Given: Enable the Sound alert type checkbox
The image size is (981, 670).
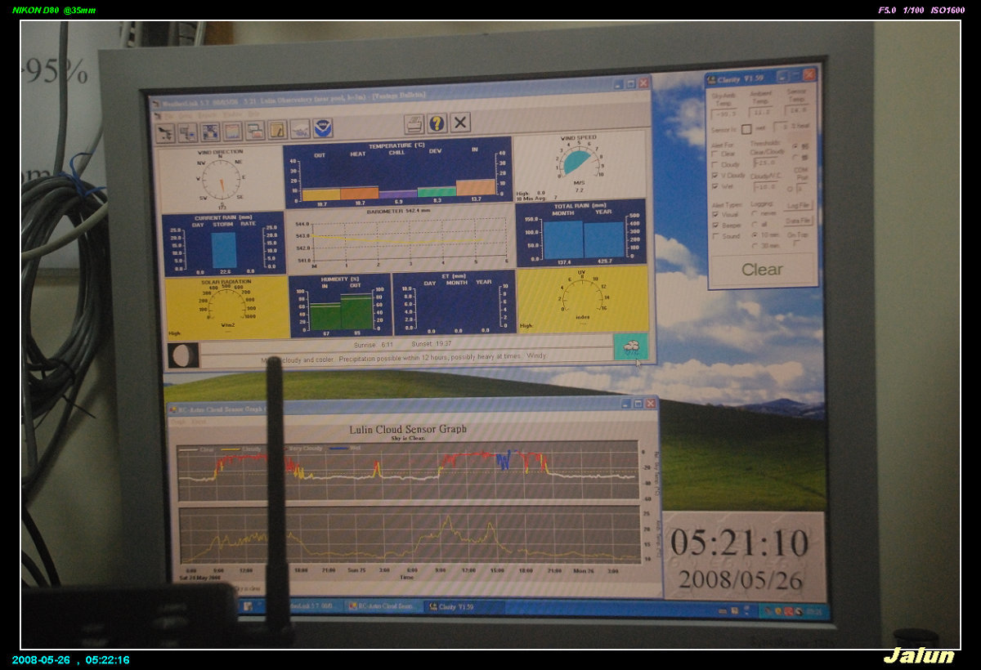Looking at the screenshot, I should tap(716, 237).
